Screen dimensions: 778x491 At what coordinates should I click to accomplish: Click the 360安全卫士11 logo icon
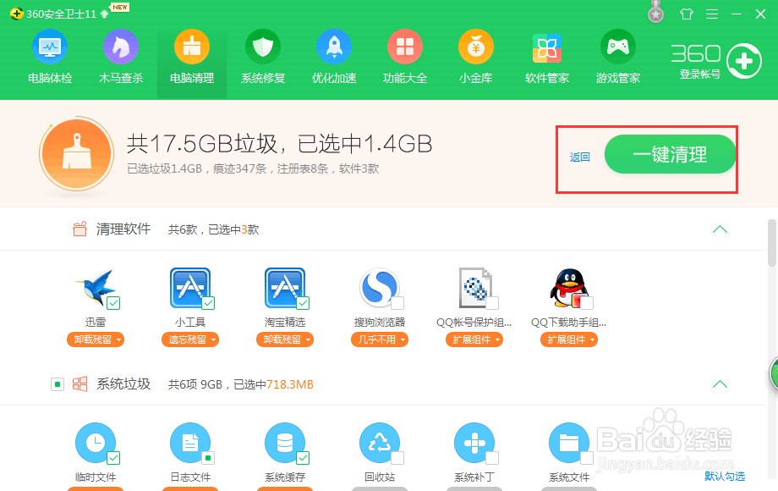(16, 14)
